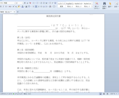Switch to outline view icon in status bar
119x98 pixels.
pos(104,94)
